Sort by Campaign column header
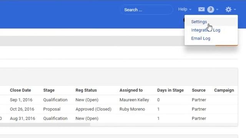Viewport: 246px width, 138px height. pyautogui.click(x=224, y=90)
